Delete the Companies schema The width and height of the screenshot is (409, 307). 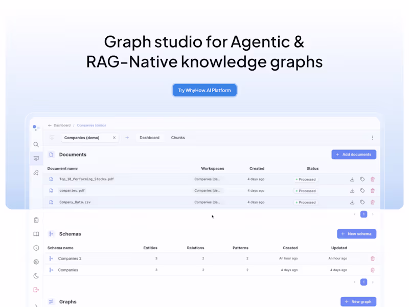tap(373, 270)
